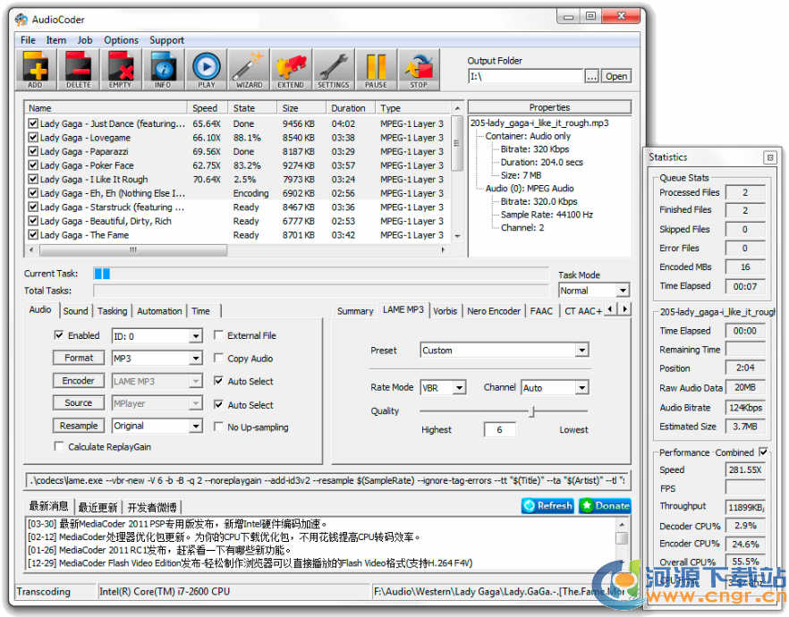Click the Donate button
The width and height of the screenshot is (789, 617).
(605, 505)
